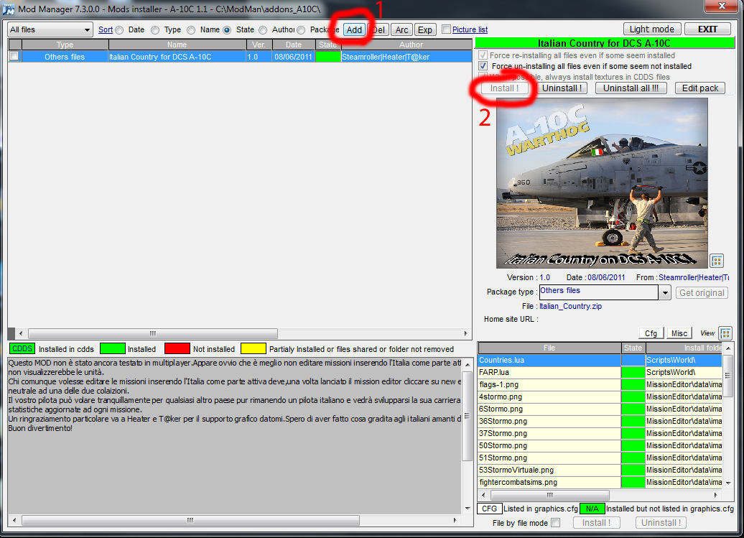Tick the checkbox on the Italian Country mod row
744x538 pixels.
(x=14, y=56)
